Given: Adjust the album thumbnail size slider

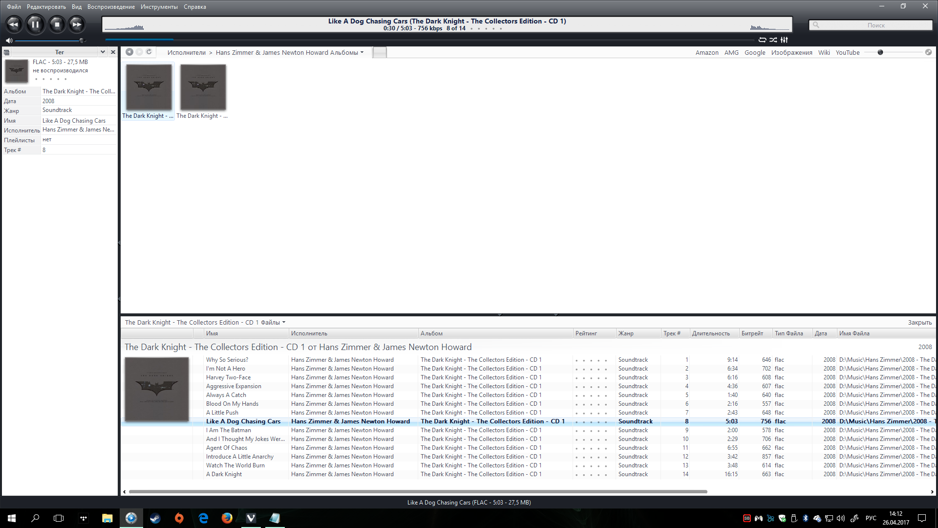Looking at the screenshot, I should tap(894, 52).
